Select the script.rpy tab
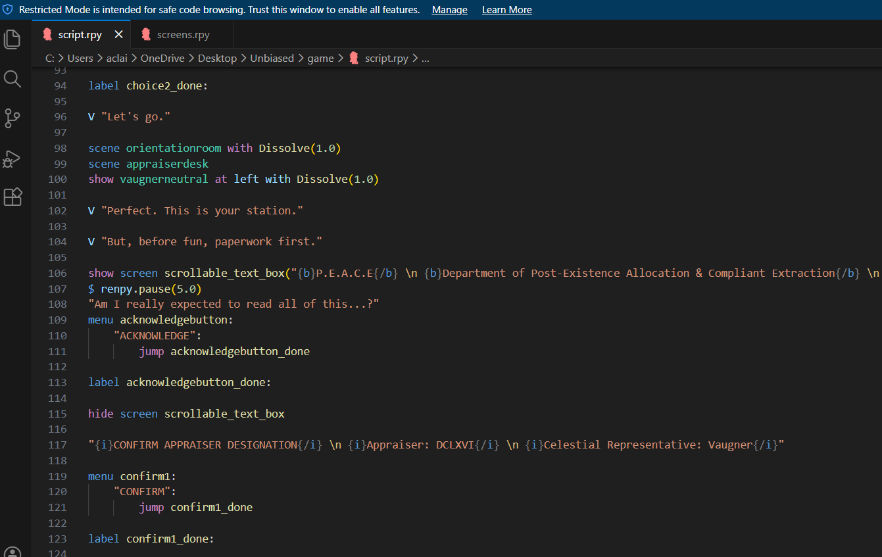882x557 pixels. [79, 35]
